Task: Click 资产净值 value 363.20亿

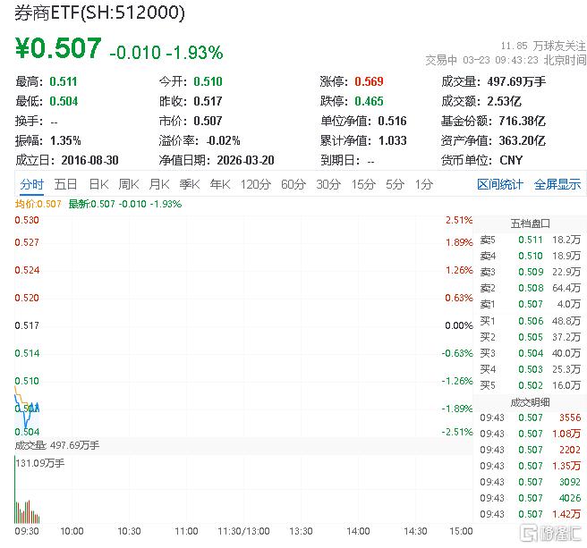Action: tap(522, 140)
